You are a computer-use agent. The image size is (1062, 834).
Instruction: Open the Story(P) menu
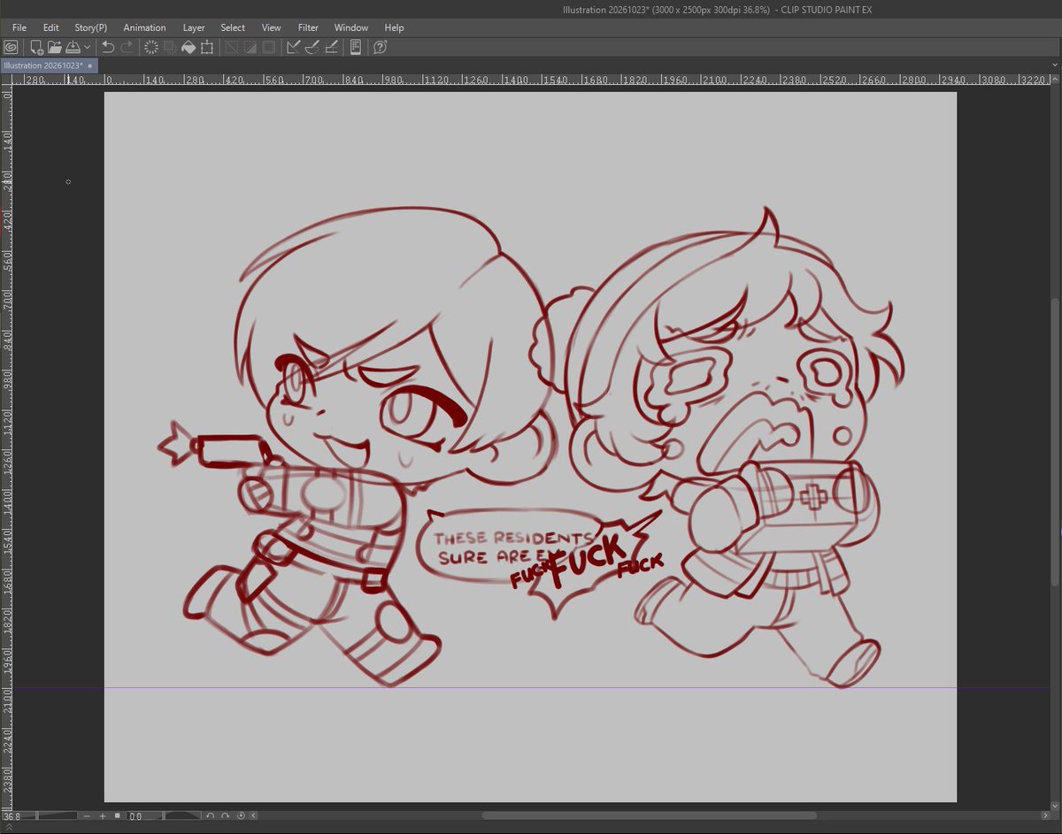coord(91,27)
